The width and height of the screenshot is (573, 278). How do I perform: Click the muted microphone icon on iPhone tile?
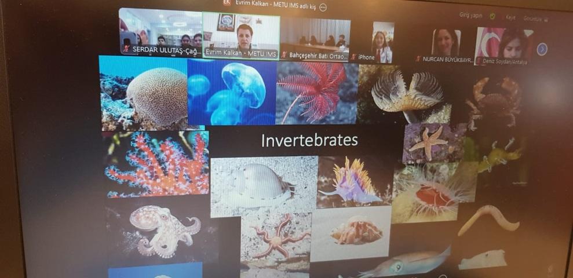tap(353, 57)
